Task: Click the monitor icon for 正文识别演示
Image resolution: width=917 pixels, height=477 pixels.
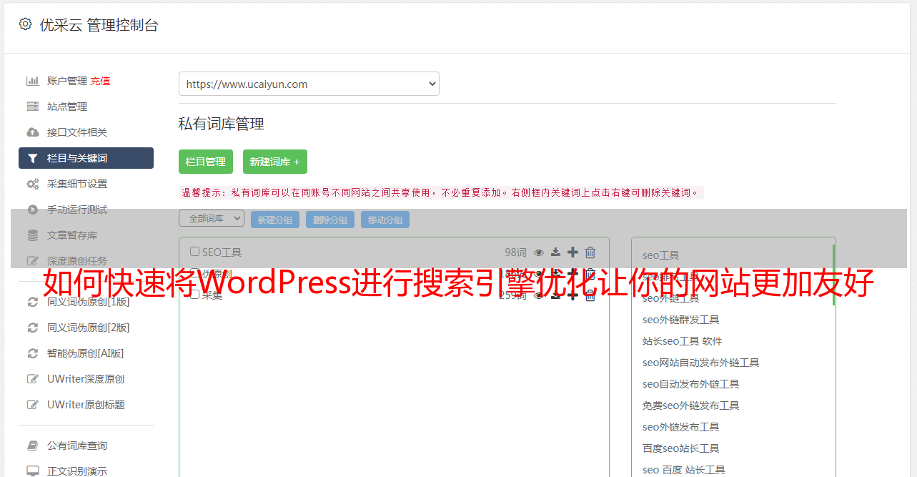Action: coord(33,471)
